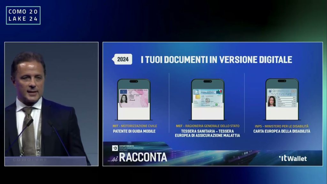The image size is (327, 184).
Task: Click 'MIT - MOTORIZZAZIONE CIVILE' label
Action: 135,126
